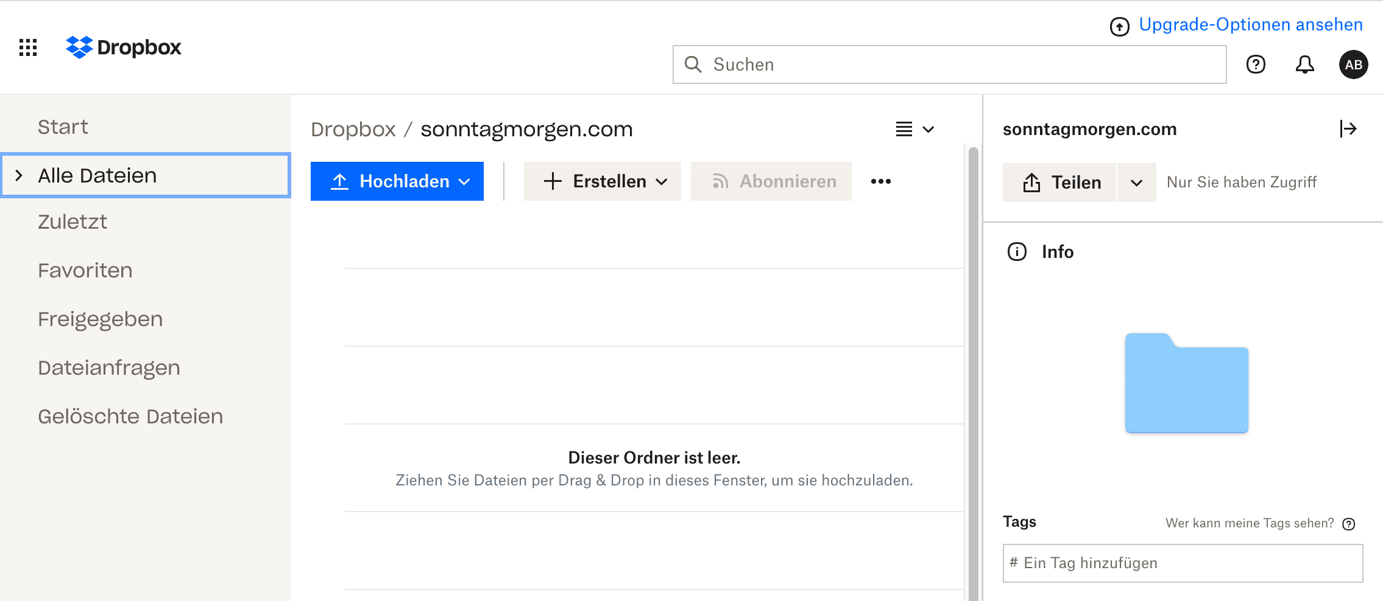The width and height of the screenshot is (1383, 601).
Task: Click the Teilen share button
Action: pos(1059,182)
